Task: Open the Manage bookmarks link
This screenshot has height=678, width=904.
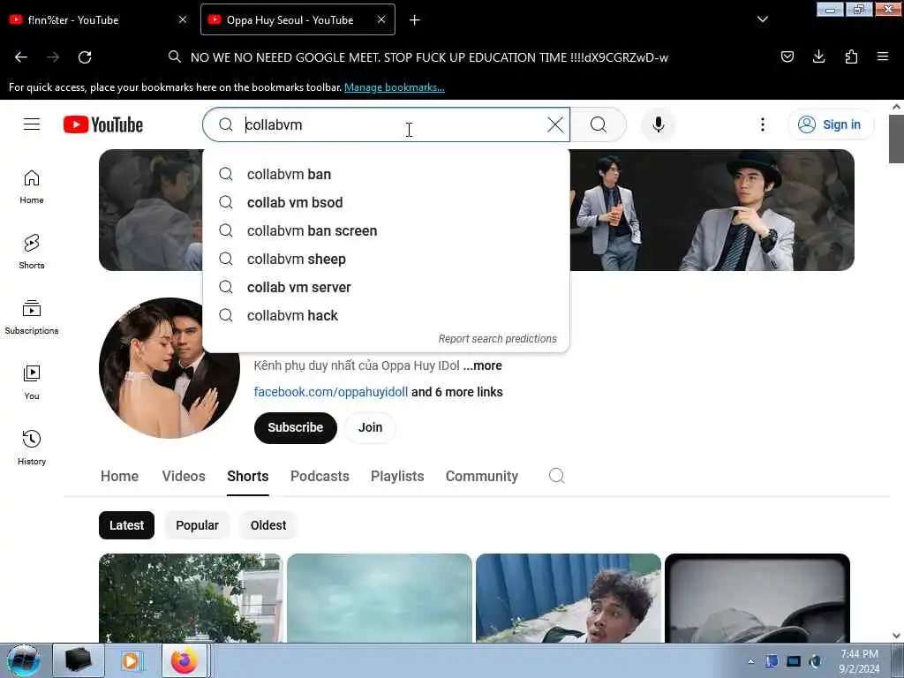Action: (395, 87)
